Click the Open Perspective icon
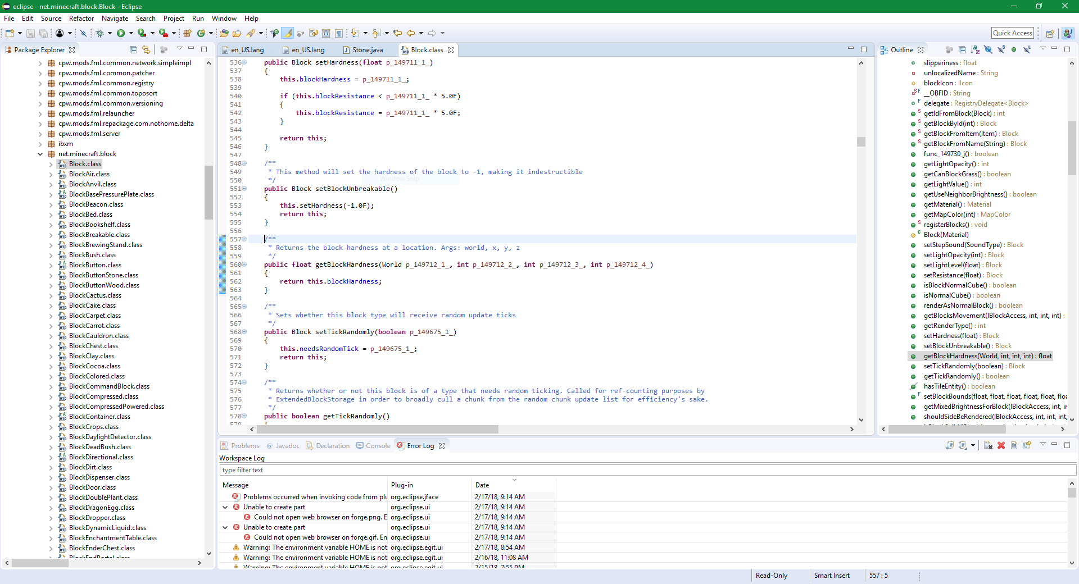The image size is (1079, 584). point(1049,34)
